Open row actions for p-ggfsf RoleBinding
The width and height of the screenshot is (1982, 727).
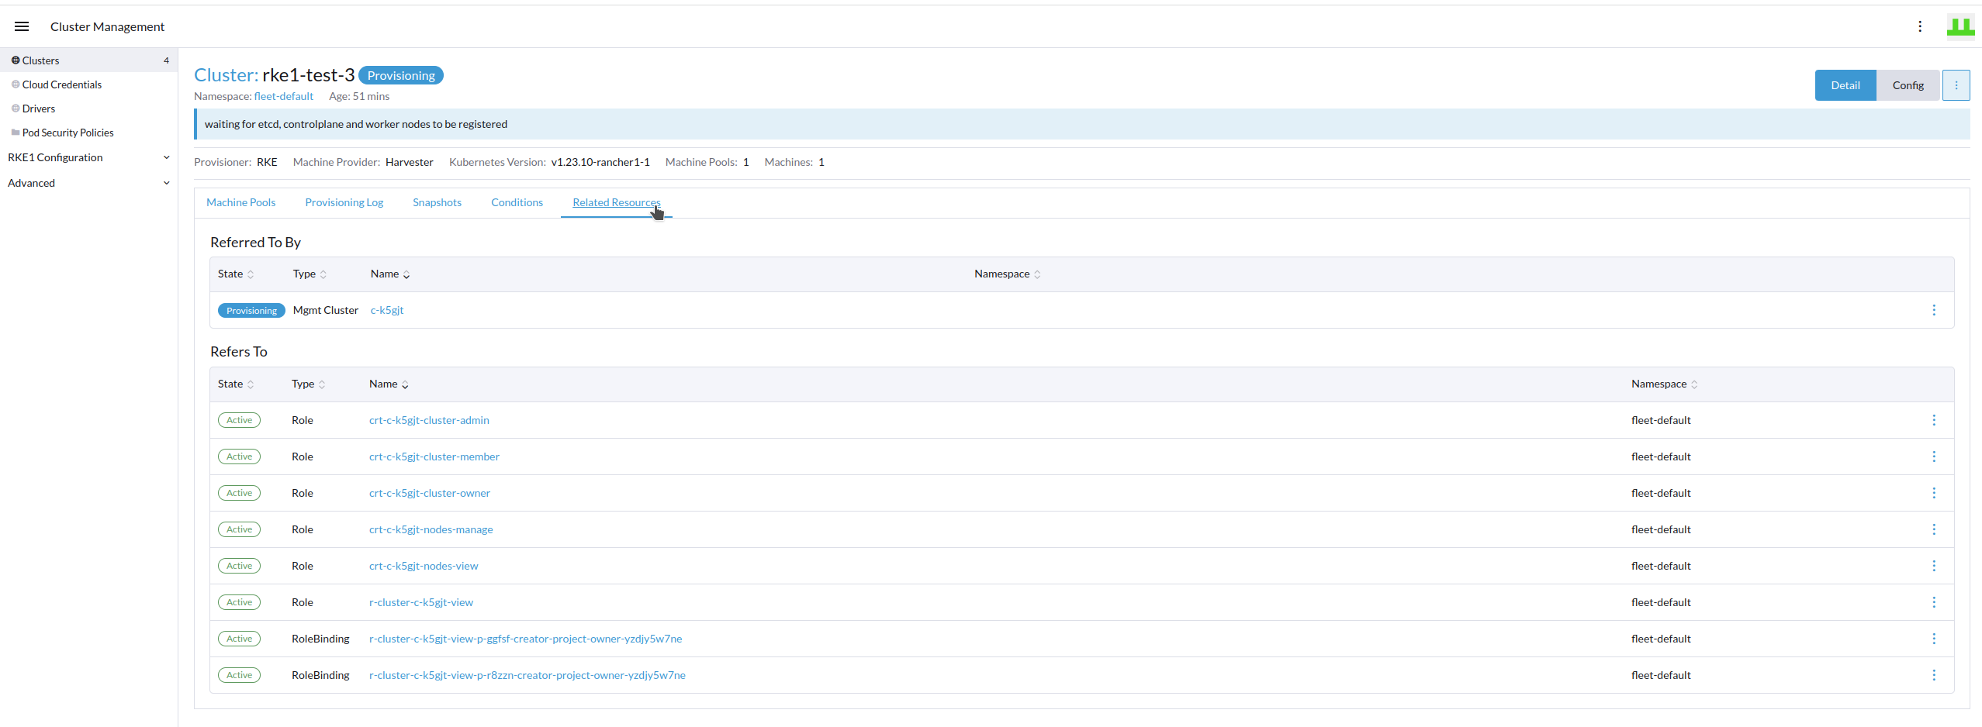coord(1934,639)
